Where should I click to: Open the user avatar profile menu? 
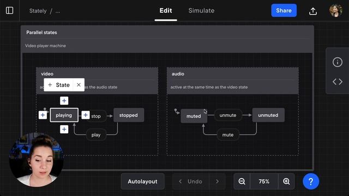coord(335,11)
